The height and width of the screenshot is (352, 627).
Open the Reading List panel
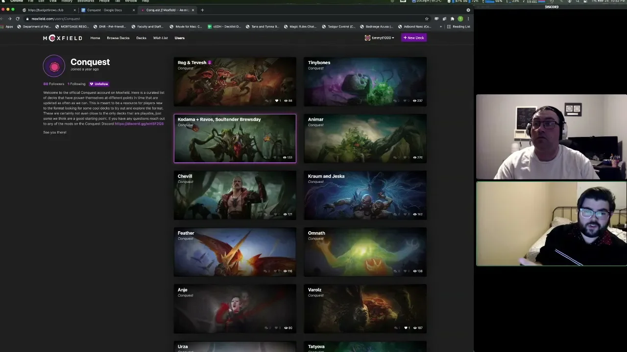pos(458,26)
